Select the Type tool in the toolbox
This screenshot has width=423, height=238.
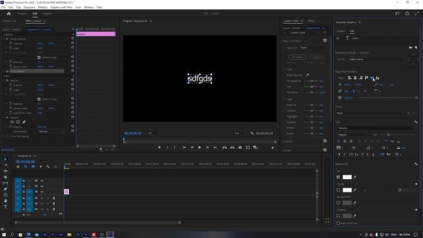tap(5, 207)
